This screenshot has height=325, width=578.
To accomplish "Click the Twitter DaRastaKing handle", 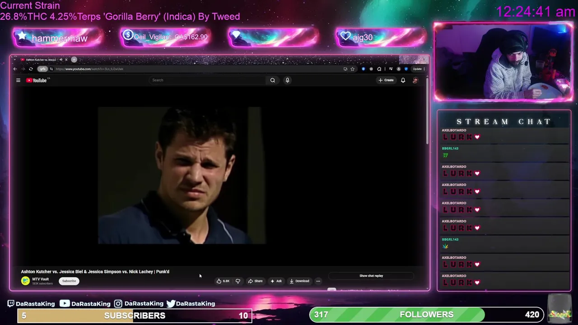I will click(191, 304).
